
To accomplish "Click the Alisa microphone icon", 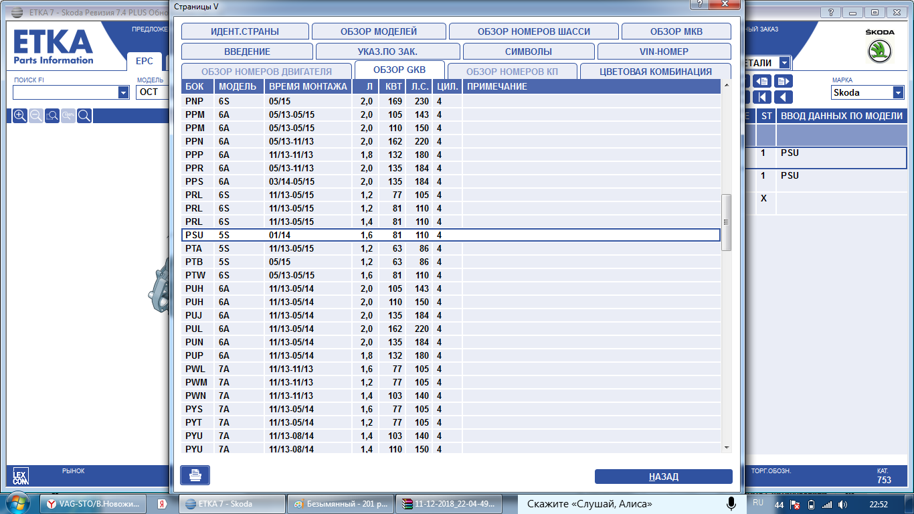I will click(x=731, y=503).
